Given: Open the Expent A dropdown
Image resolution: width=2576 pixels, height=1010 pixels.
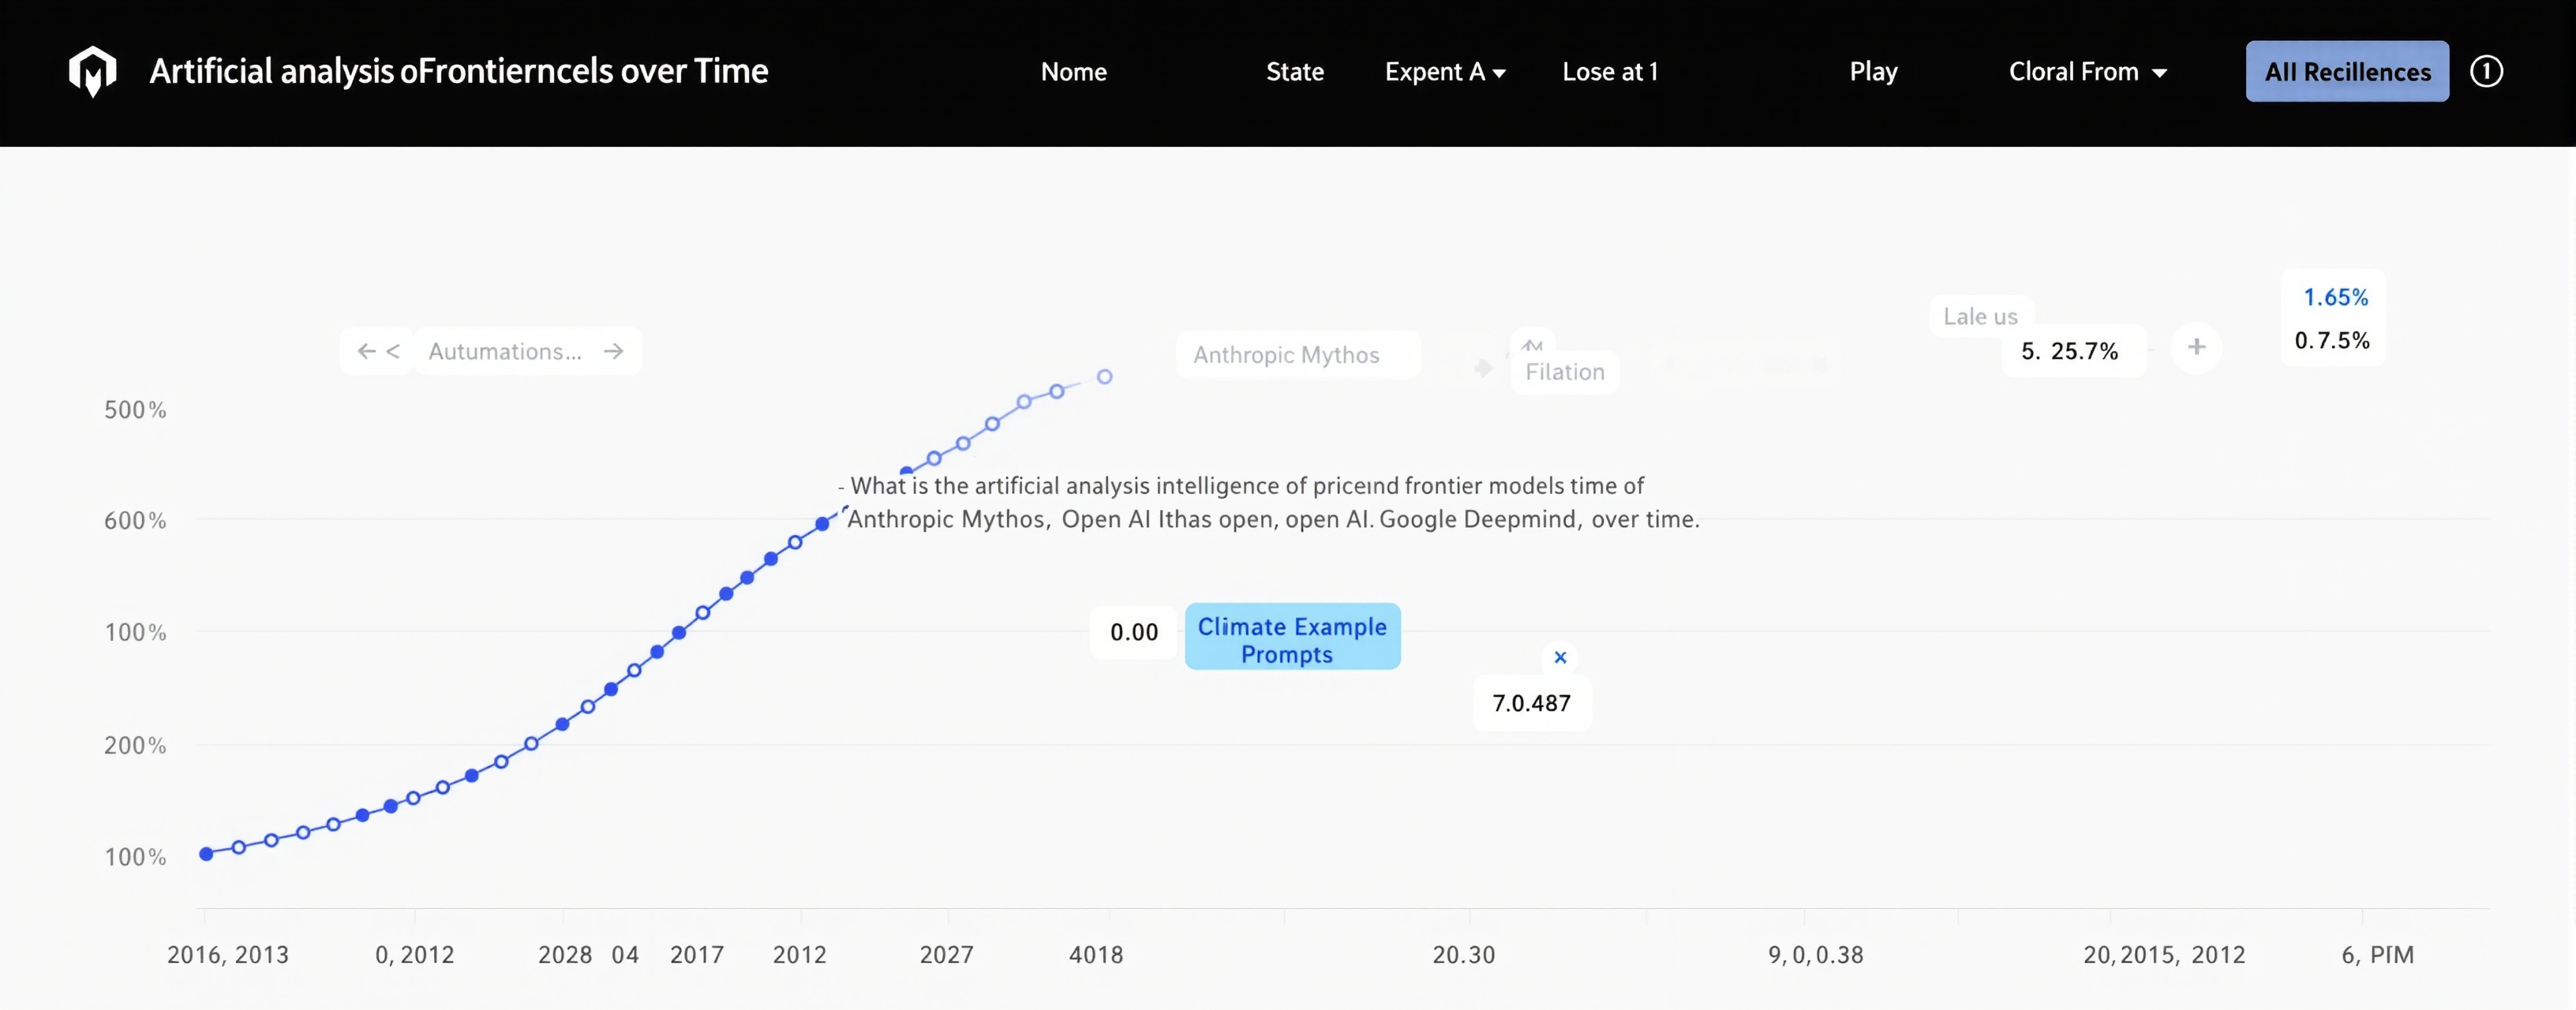Looking at the screenshot, I should (1445, 72).
